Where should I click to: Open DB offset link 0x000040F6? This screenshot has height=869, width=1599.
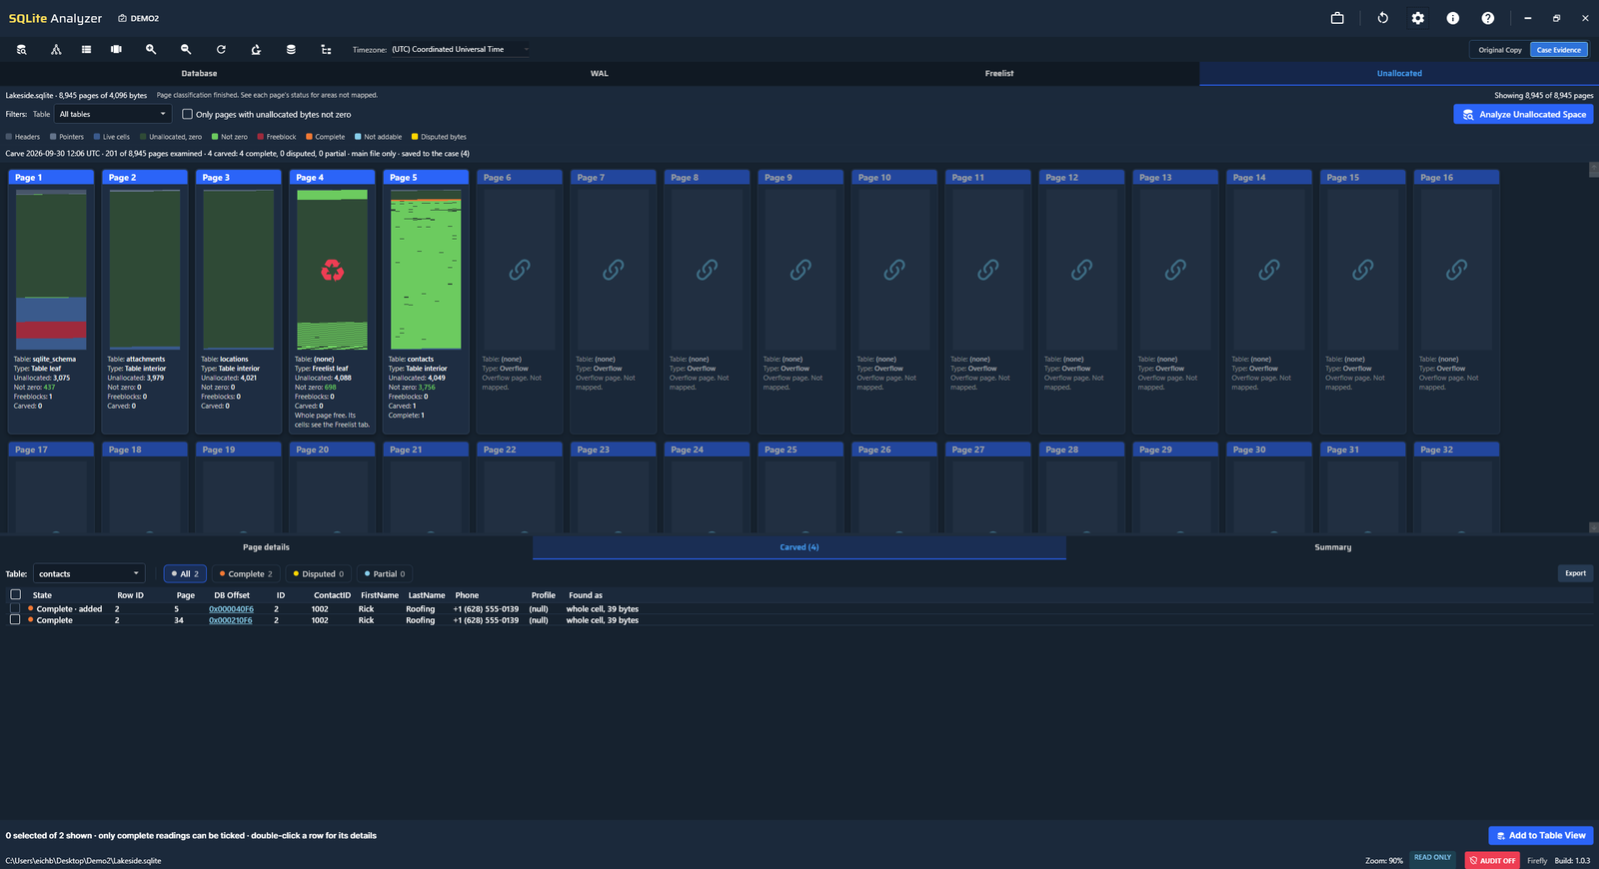[x=231, y=608]
